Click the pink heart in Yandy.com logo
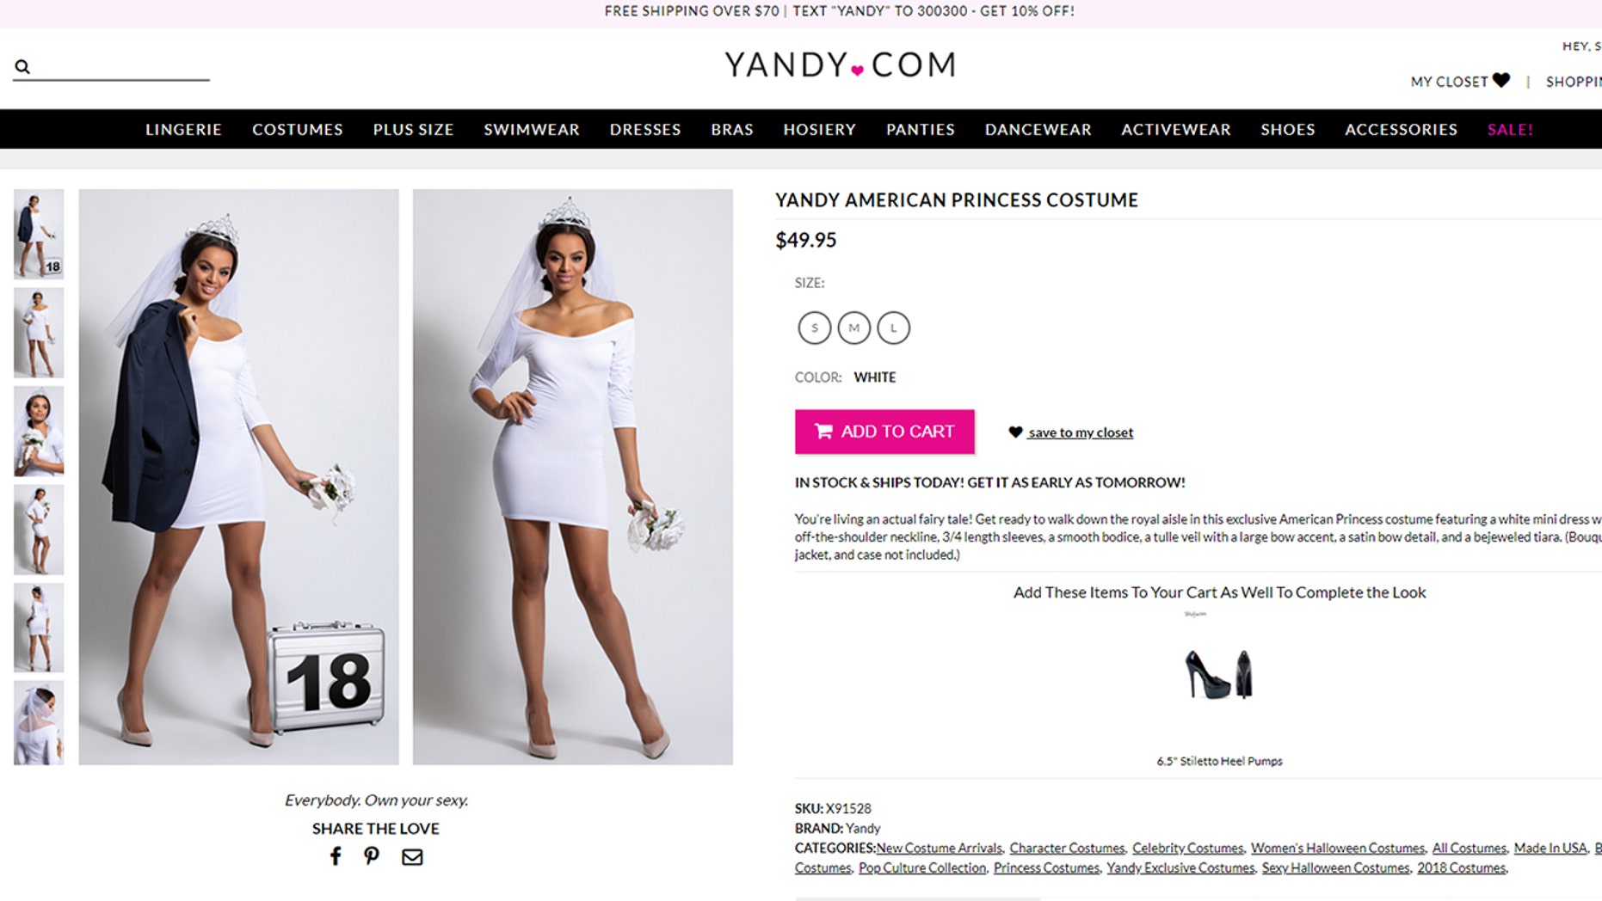 pyautogui.click(x=857, y=70)
